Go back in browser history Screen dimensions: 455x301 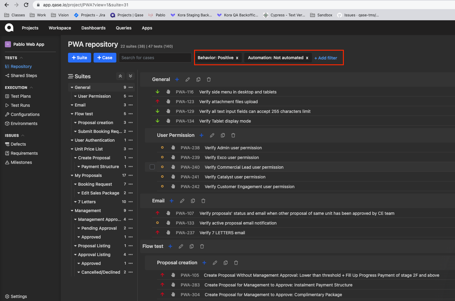(7, 5)
